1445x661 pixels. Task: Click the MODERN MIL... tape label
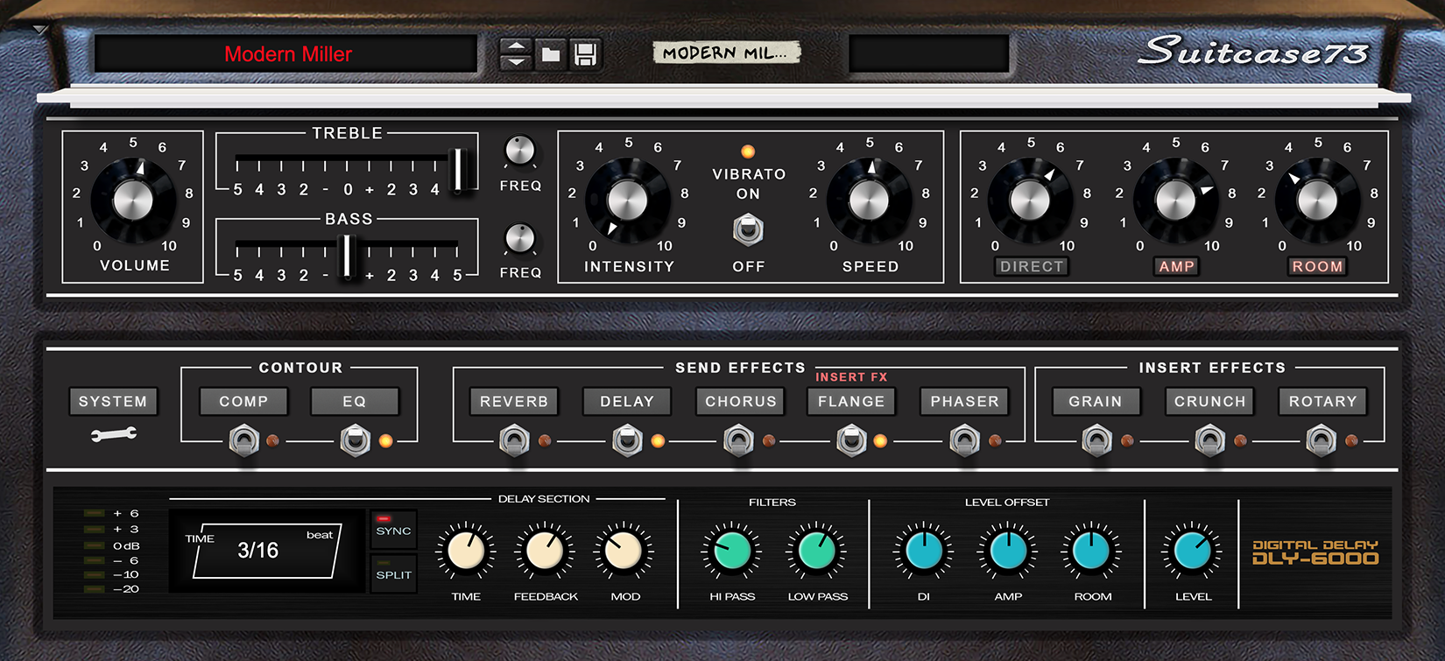725,53
